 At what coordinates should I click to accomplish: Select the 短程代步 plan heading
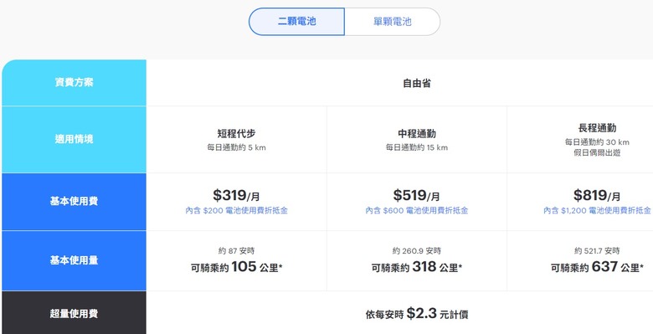[x=237, y=134]
